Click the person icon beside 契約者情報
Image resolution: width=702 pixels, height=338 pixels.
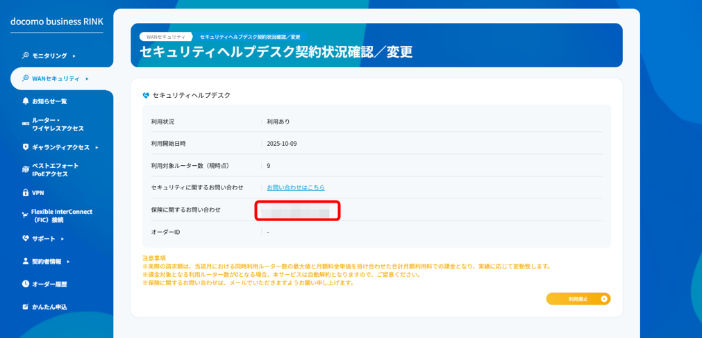point(26,261)
